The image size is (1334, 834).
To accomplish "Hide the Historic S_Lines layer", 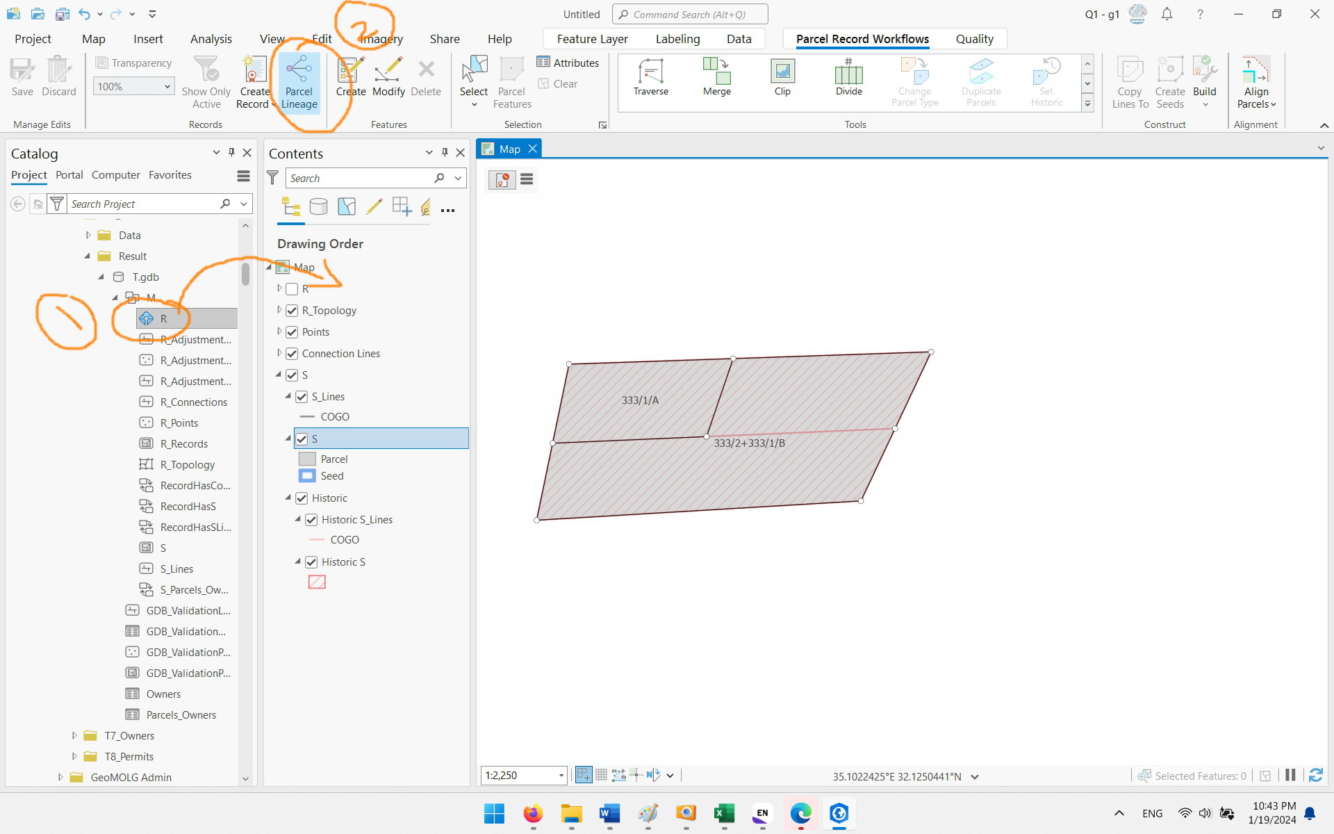I will (x=311, y=519).
